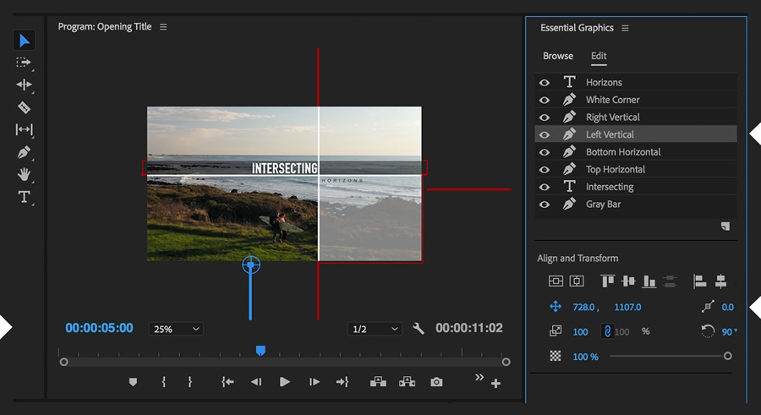Select the Razor tool

(25, 107)
